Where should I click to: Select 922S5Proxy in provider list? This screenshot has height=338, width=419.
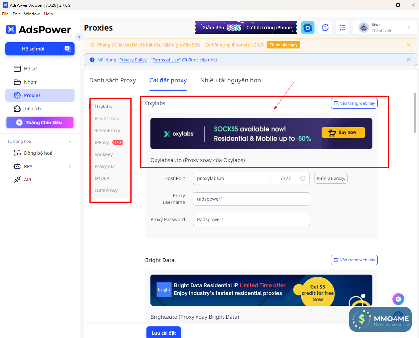pyautogui.click(x=107, y=130)
